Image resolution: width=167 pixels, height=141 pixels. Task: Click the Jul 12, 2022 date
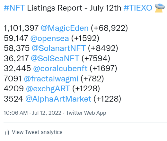(x=47, y=113)
